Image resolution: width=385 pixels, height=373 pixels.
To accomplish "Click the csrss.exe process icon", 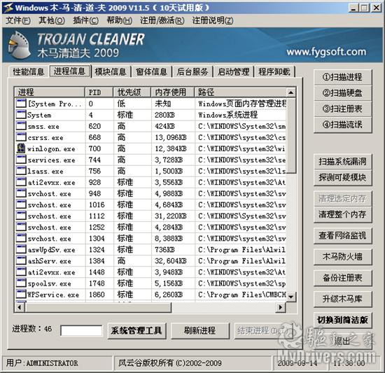I will click(x=21, y=137).
